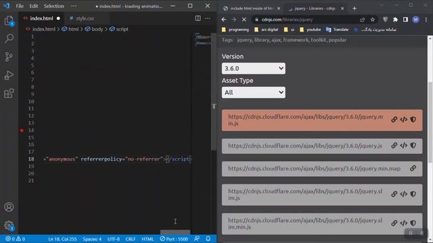
Task: Open the arz digital bookmarks folder
Action: click(266, 30)
